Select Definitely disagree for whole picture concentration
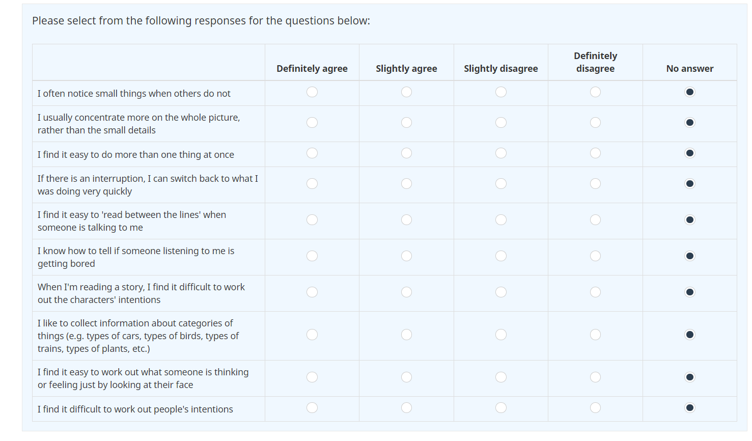The width and height of the screenshot is (752, 441). (x=595, y=123)
